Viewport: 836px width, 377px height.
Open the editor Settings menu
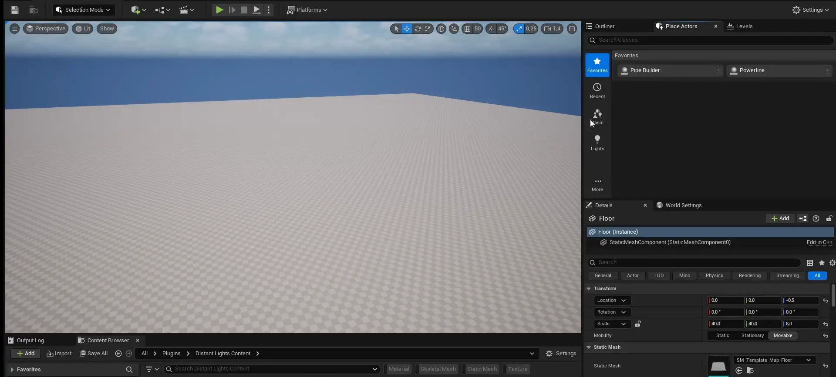tap(810, 10)
